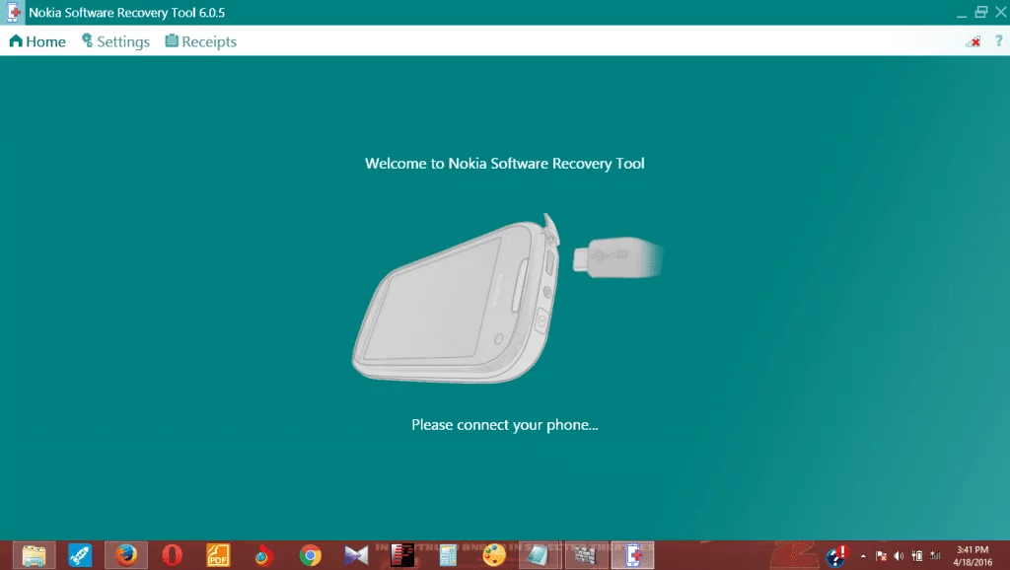Click the network connection status icon

(x=974, y=41)
